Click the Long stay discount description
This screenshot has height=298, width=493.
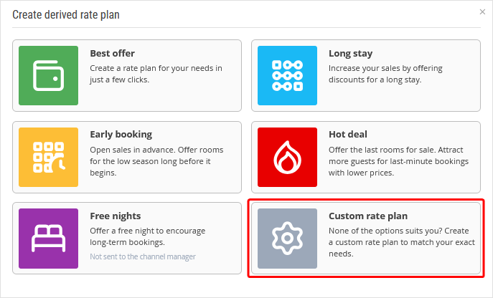point(385,74)
